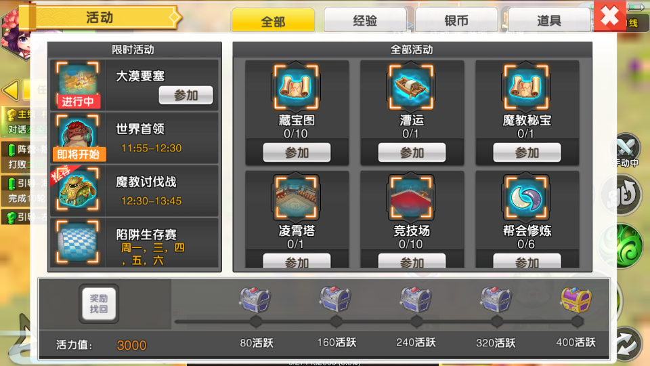Image resolution: width=650 pixels, height=366 pixels.
Task: Click the 奖励找回 button
Action: 99,304
